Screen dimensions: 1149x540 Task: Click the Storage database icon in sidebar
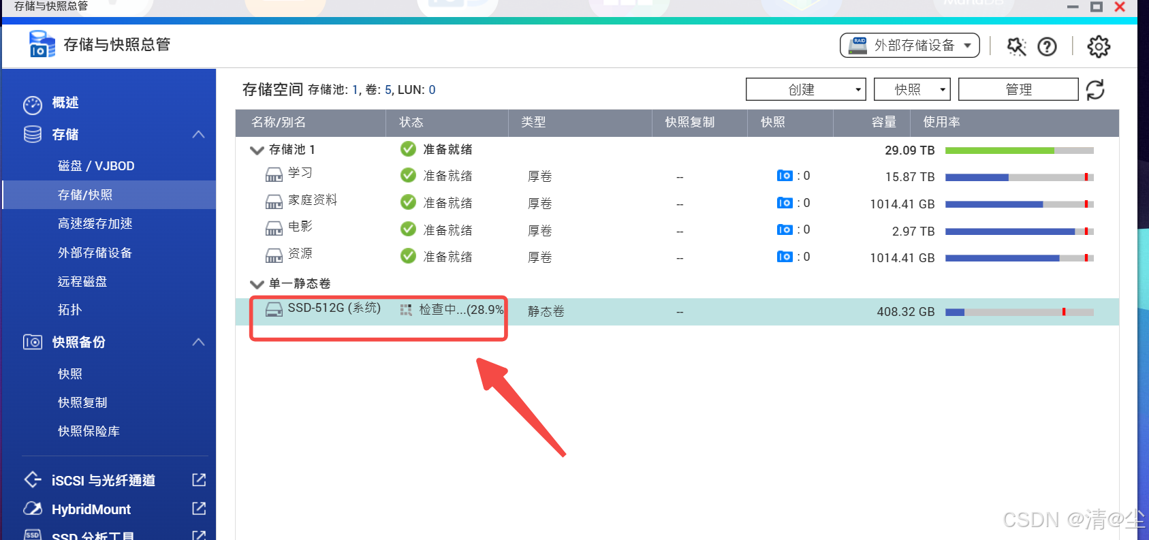[x=33, y=134]
